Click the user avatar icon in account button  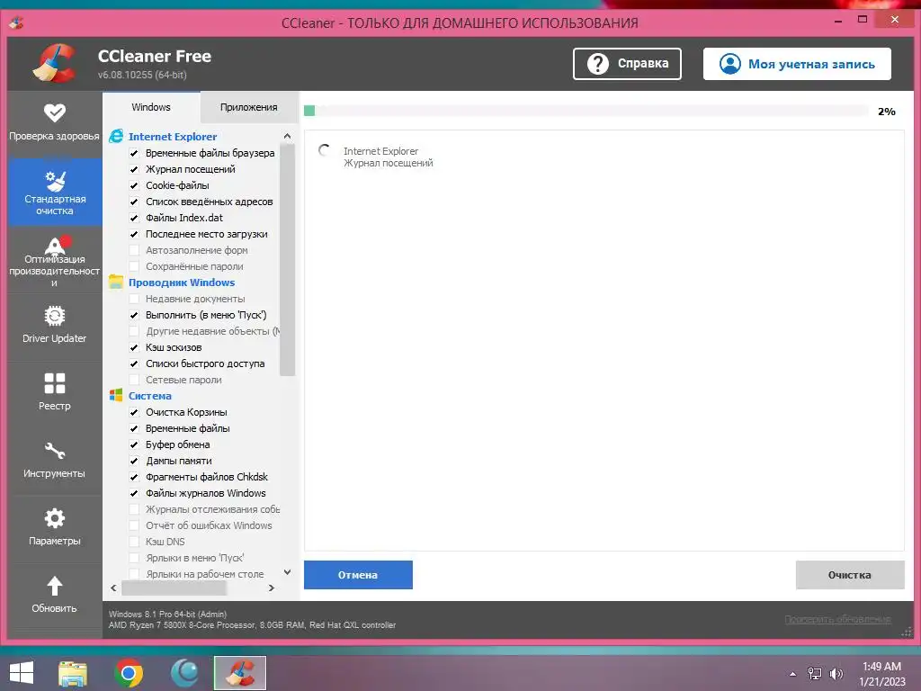pyautogui.click(x=730, y=64)
